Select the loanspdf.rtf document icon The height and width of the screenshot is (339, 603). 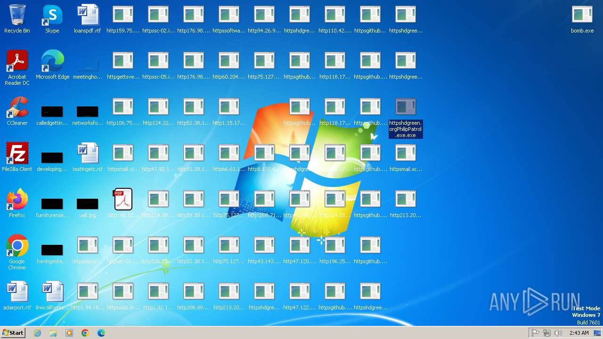tap(88, 19)
